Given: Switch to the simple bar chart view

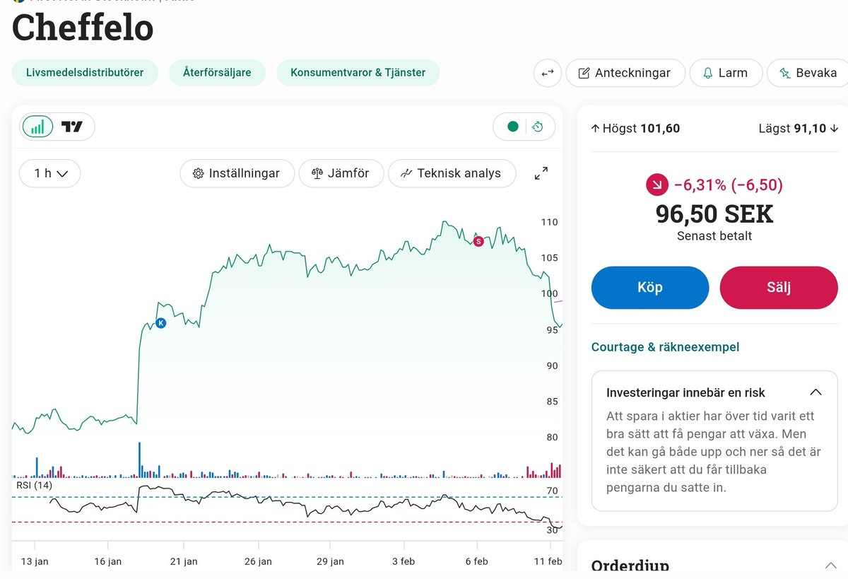Looking at the screenshot, I should 38,127.
